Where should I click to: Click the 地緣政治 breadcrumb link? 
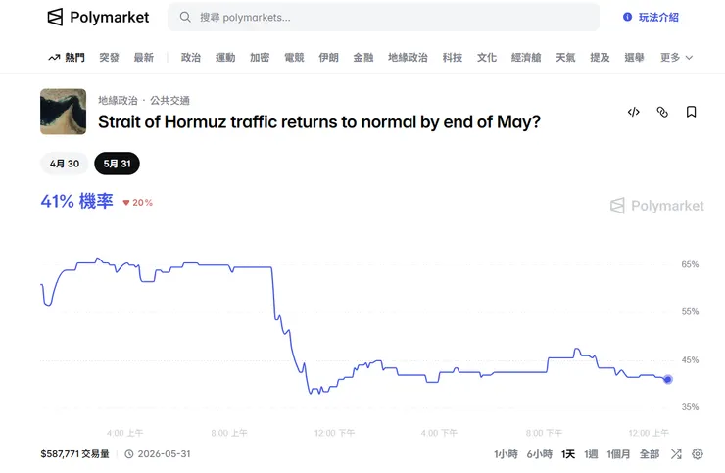(118, 100)
